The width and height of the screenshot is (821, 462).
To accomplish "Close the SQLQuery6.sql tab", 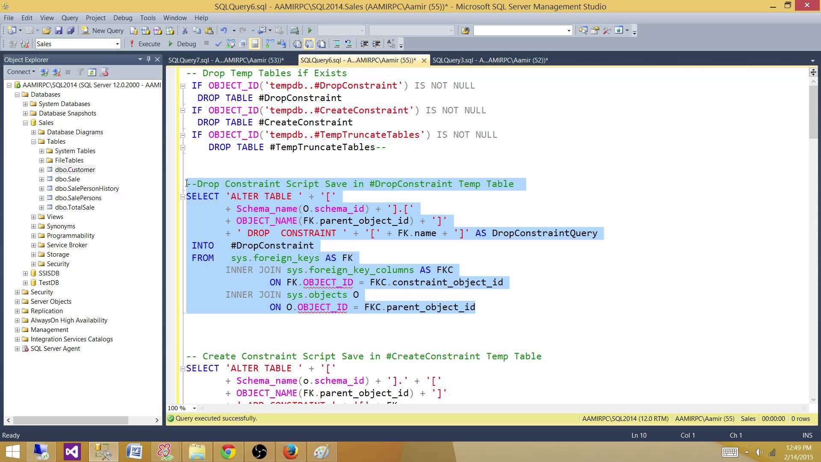I will pyautogui.click(x=424, y=61).
